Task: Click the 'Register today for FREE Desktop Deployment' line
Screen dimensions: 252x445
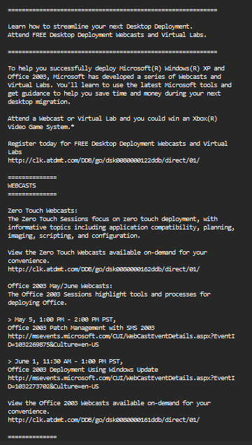Action: (x=117, y=144)
